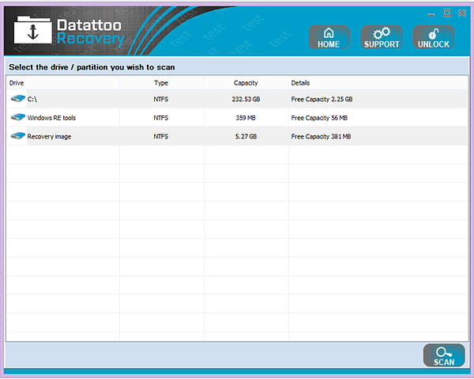Select the C:\ drive icon
Screen dimensions: 474x379
tap(18, 99)
